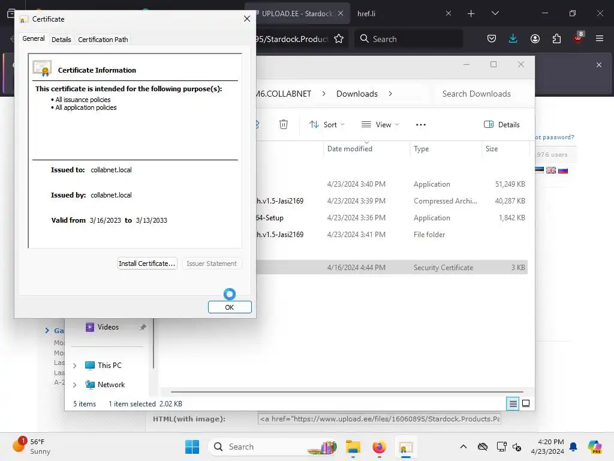Click the Firefox Search bar
Image resolution: width=614 pixels, height=461 pixels.
point(409,39)
